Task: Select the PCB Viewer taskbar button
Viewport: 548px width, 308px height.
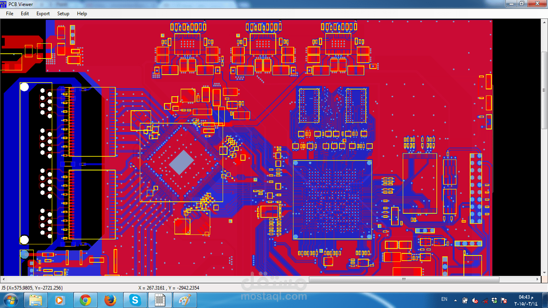Action: coord(160,300)
